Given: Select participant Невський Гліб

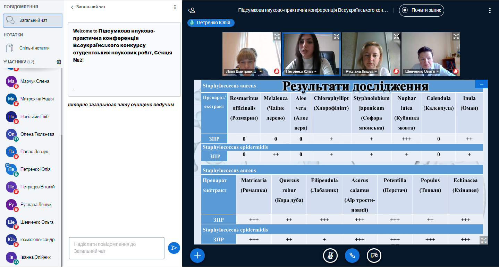Looking at the screenshot, I should click(32, 117).
